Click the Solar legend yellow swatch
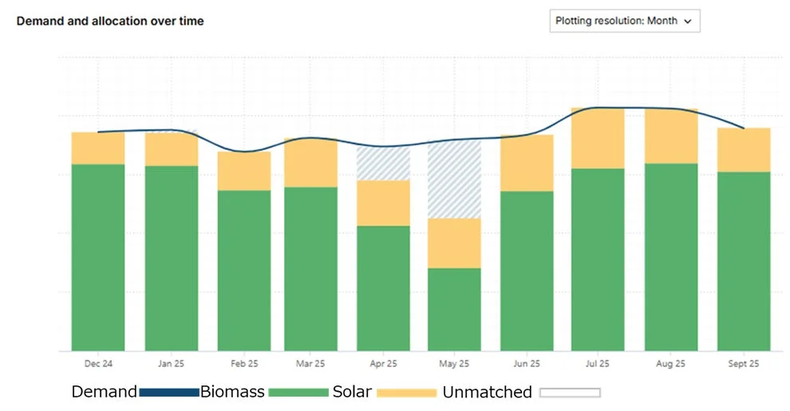The height and width of the screenshot is (411, 790). 406,392
